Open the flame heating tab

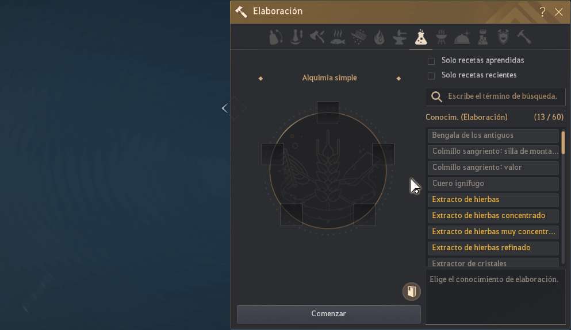point(378,38)
